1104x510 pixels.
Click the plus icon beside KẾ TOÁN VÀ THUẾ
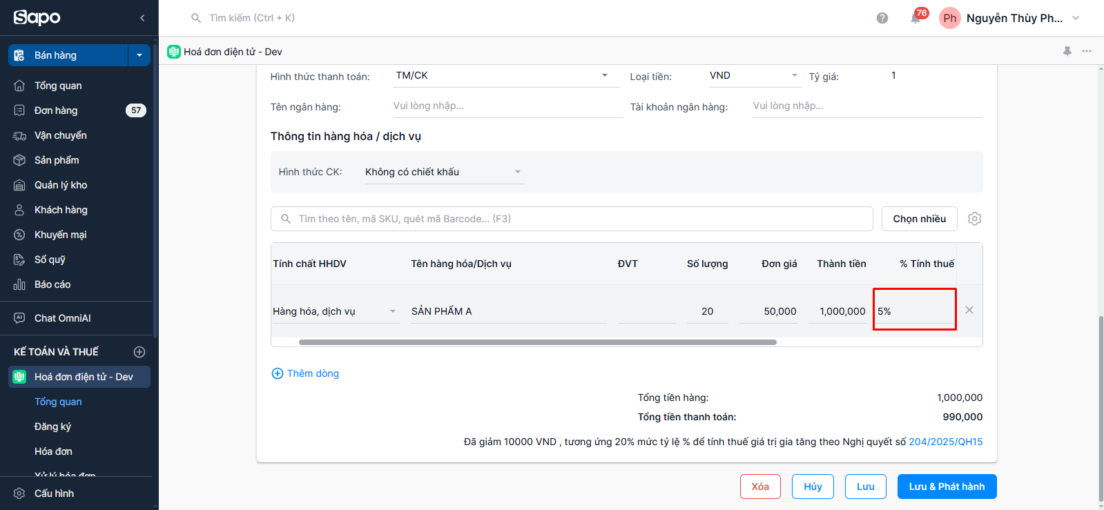139,352
